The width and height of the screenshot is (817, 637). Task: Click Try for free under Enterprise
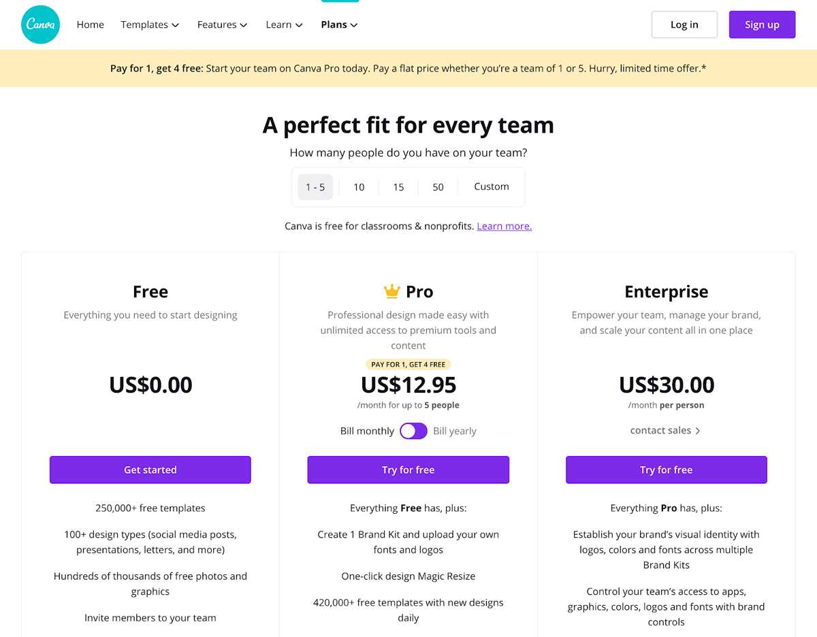pyautogui.click(x=666, y=470)
